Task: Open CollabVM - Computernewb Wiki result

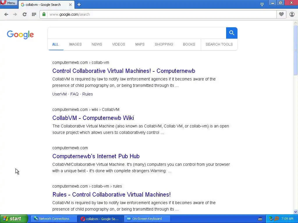Action: [x=93, y=118]
